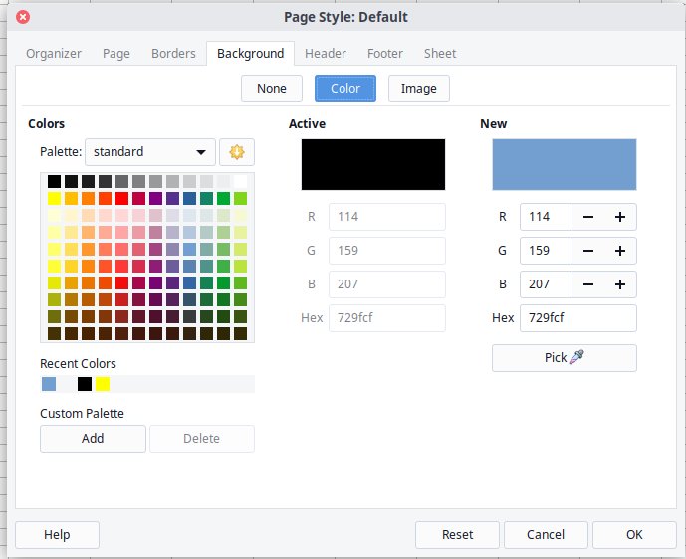Open the Header tab
686x559 pixels.
coord(326,54)
